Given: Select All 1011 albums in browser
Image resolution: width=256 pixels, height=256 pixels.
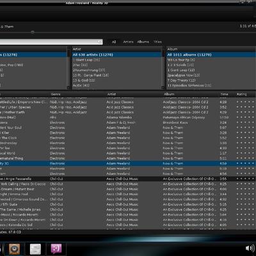Looking at the screenshot, I should click(x=211, y=54).
